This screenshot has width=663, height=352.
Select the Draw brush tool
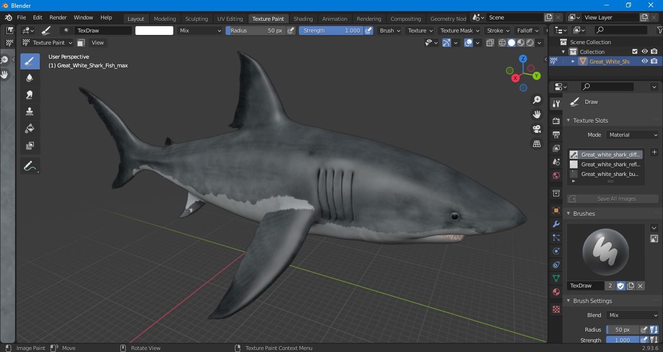point(30,61)
